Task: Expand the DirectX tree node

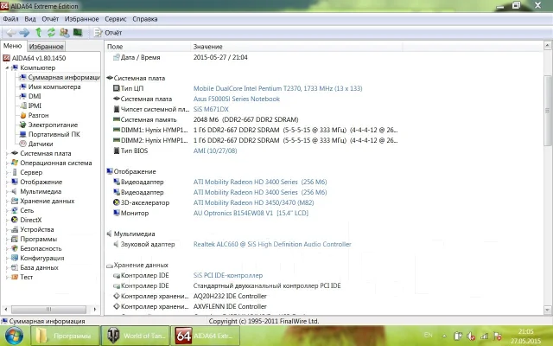Action: (7, 220)
